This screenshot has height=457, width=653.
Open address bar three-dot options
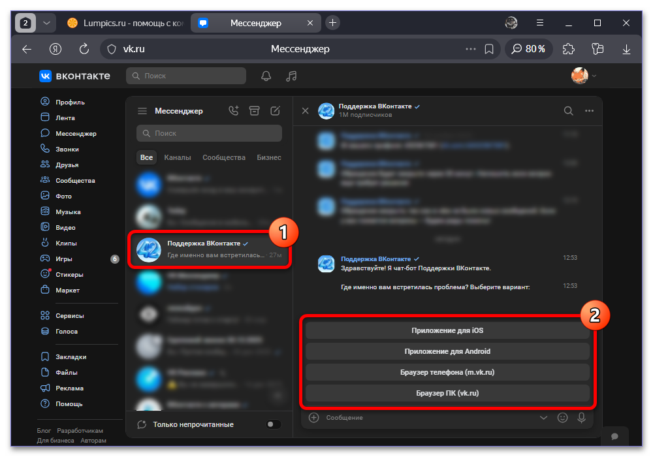(x=471, y=49)
